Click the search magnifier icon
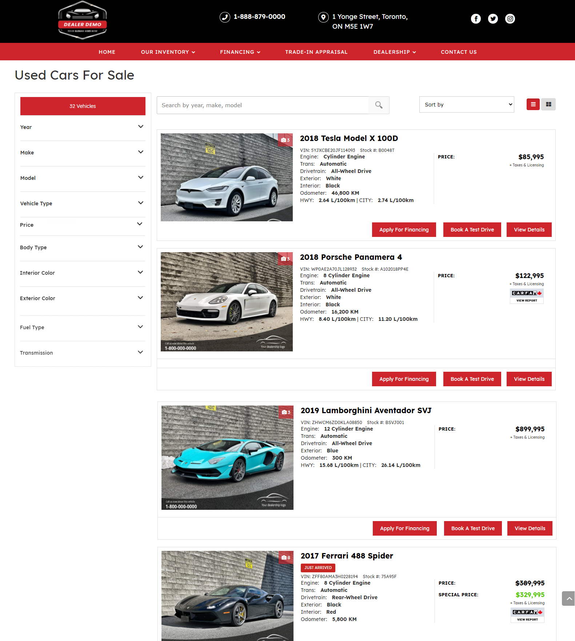 [x=379, y=105]
